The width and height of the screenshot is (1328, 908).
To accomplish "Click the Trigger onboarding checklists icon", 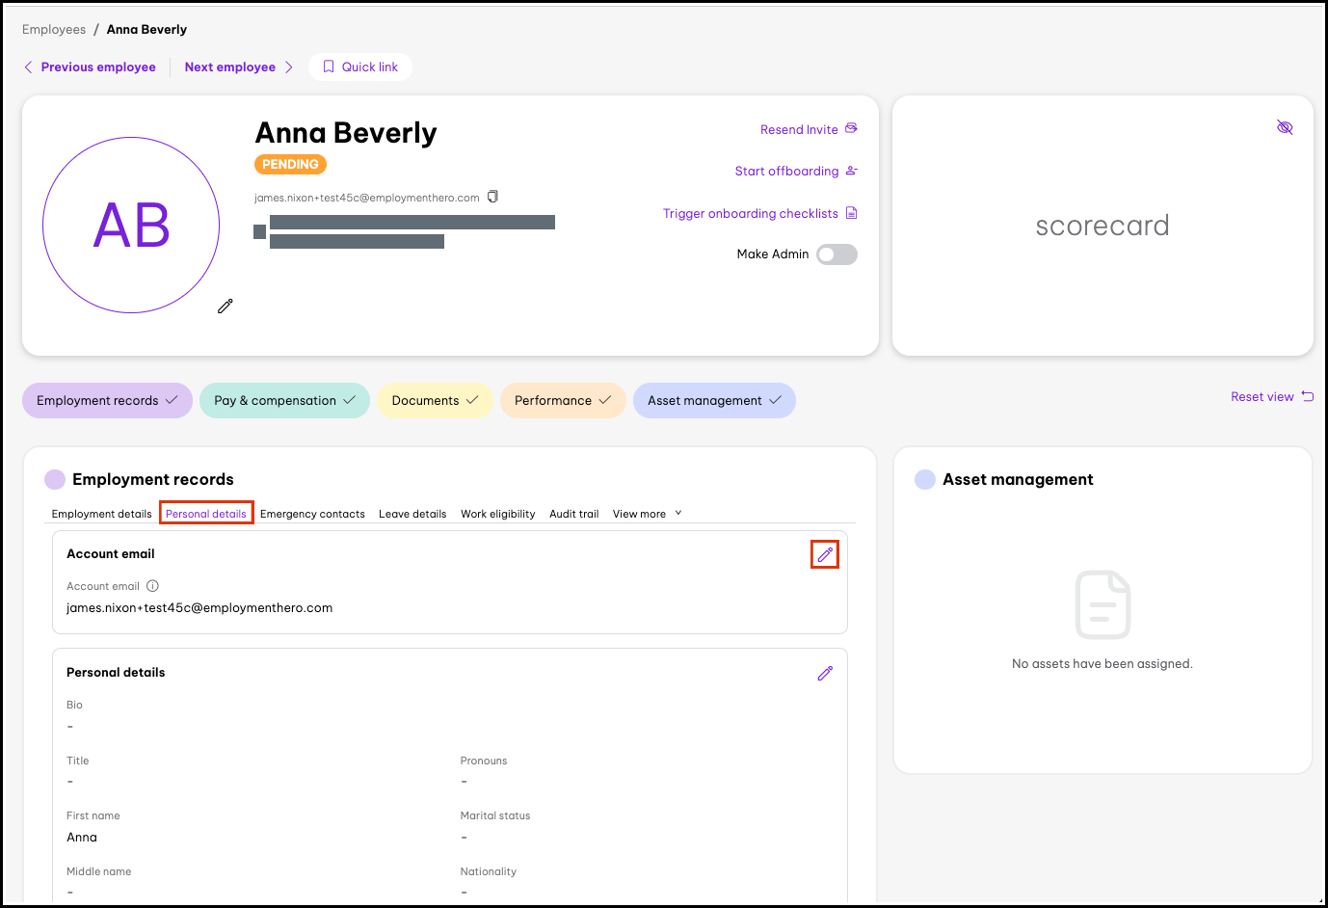I will [851, 213].
